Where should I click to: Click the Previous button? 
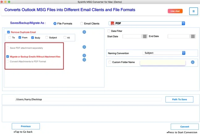tap(26, 126)
